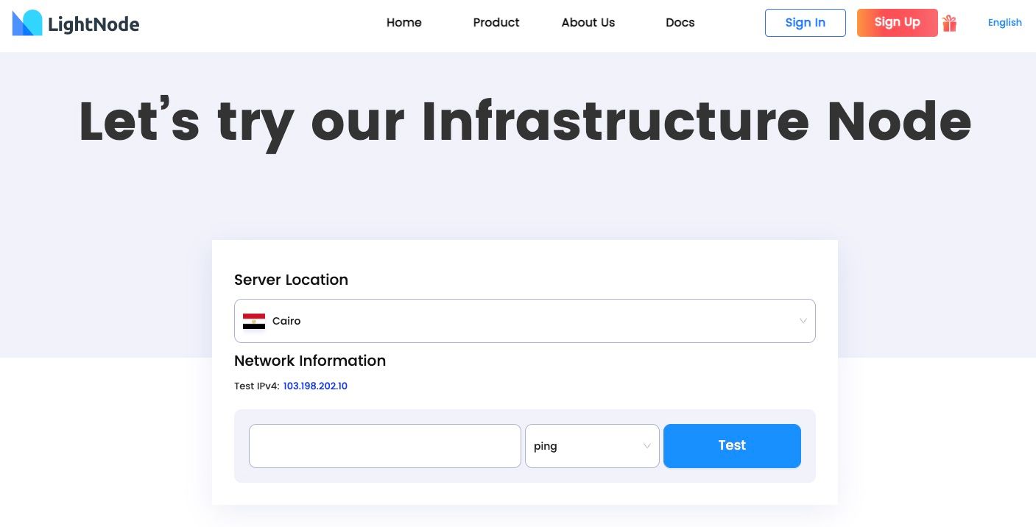Click the LightNode brand name text
Viewport: 1036px width, 527px height.
click(93, 24)
